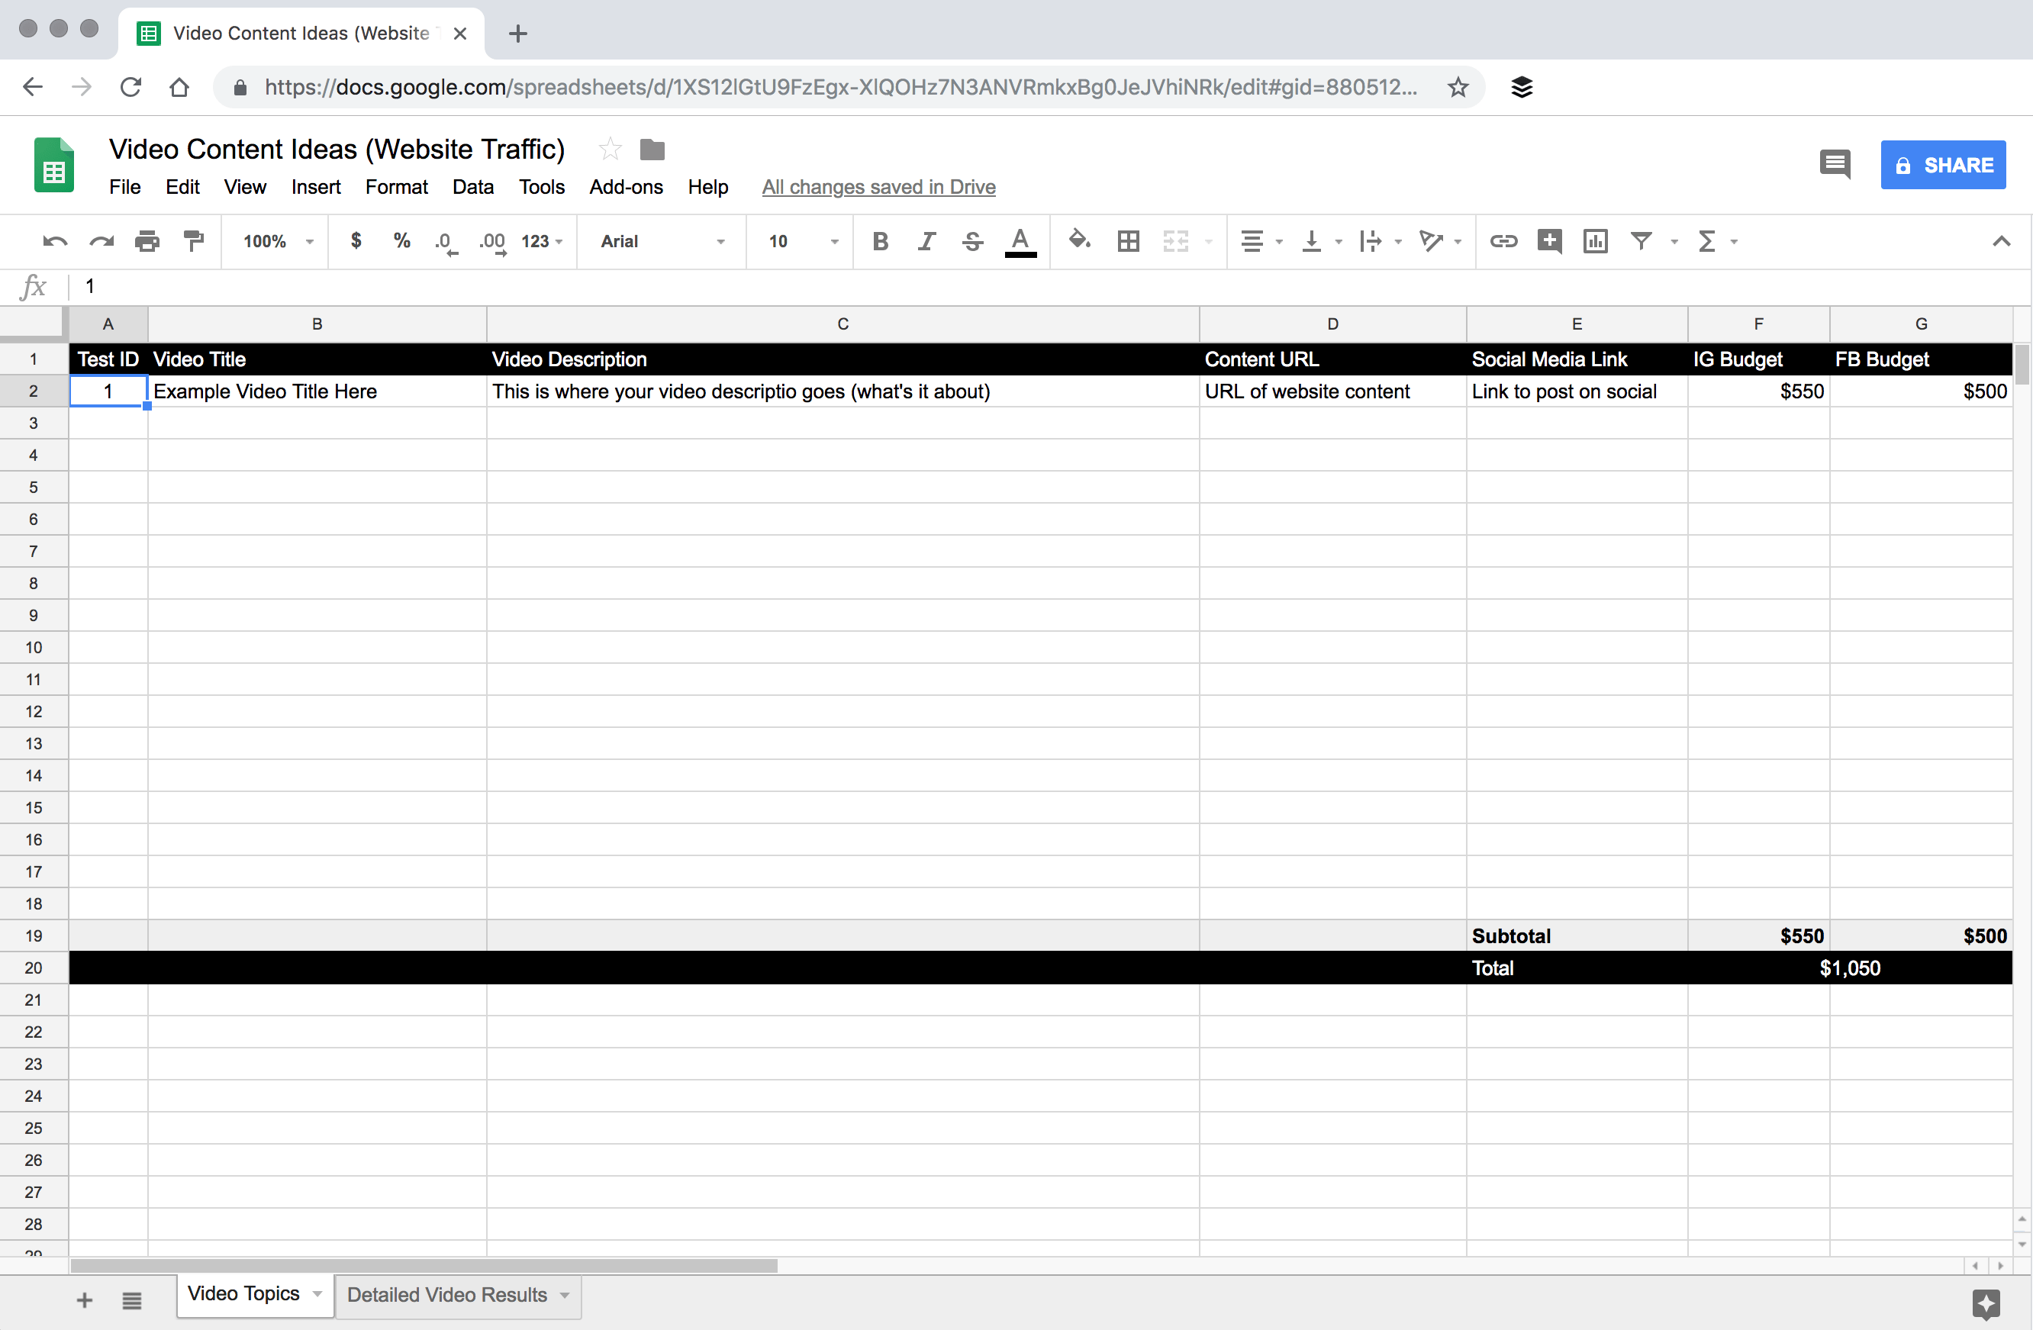Click the Print icon in the toolbar

click(147, 241)
